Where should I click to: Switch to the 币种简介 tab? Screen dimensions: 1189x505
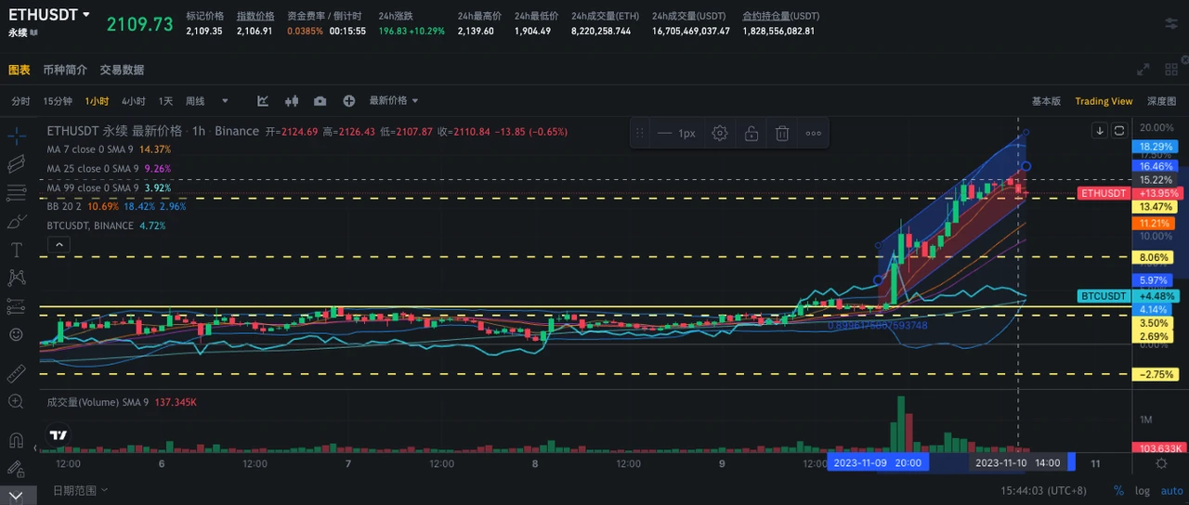click(65, 70)
